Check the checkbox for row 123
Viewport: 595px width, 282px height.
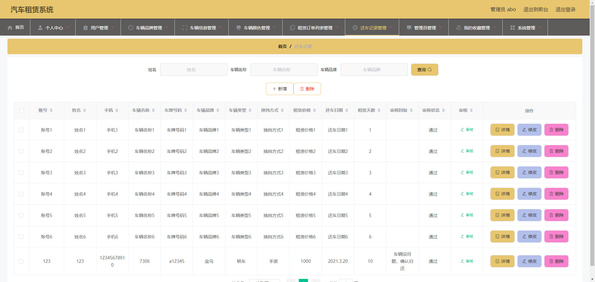coord(21,261)
